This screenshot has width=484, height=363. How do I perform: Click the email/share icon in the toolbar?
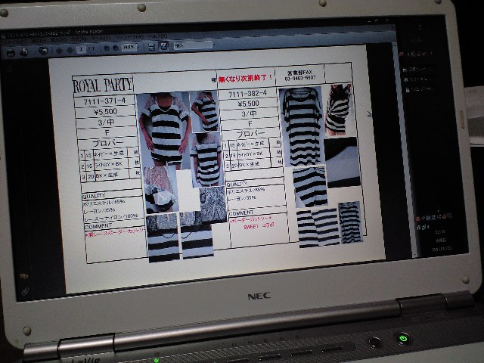(43, 51)
